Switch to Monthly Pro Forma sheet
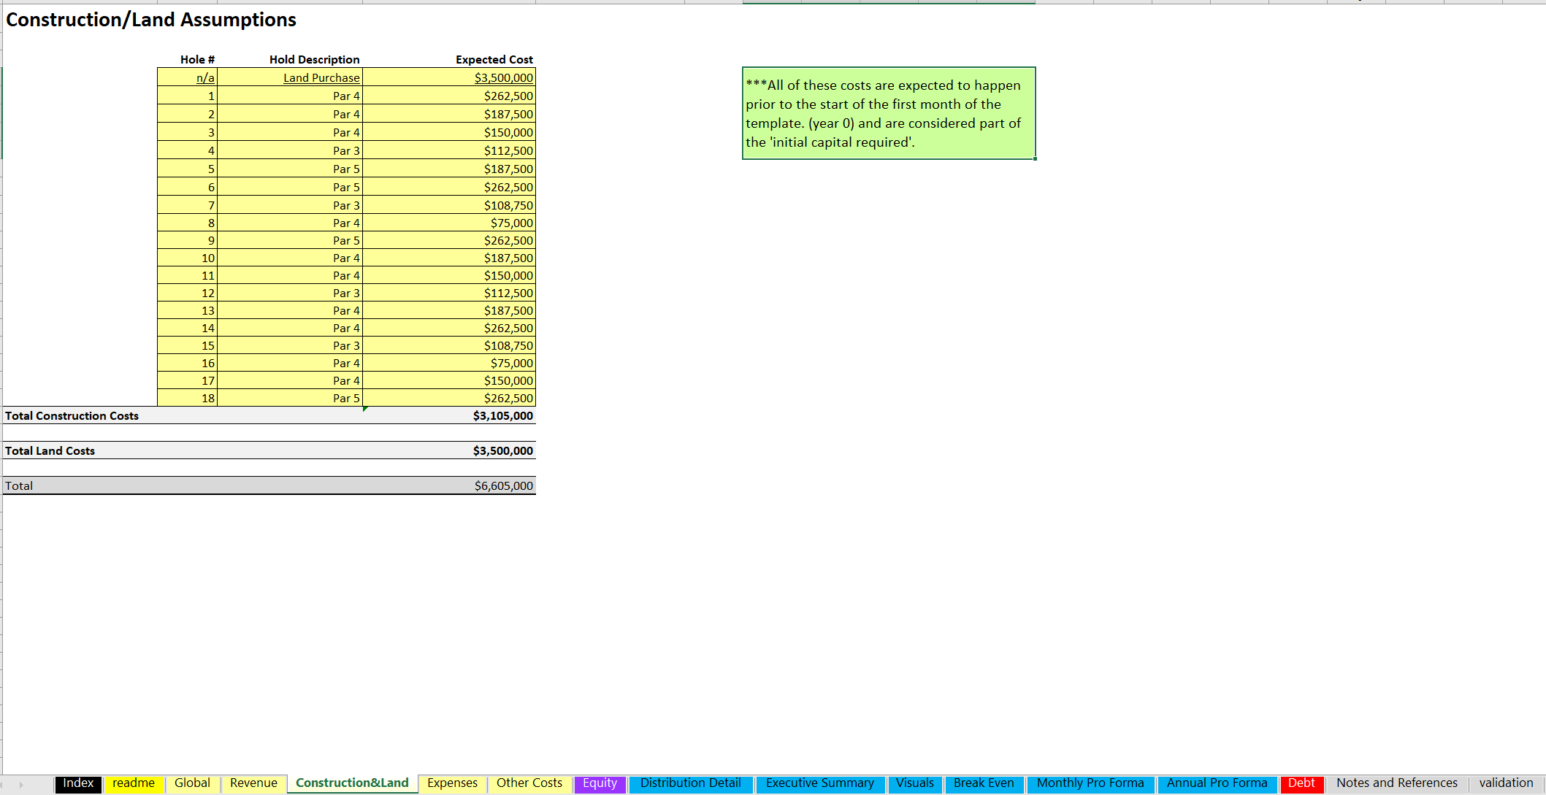The width and height of the screenshot is (1546, 795). coord(1090,783)
